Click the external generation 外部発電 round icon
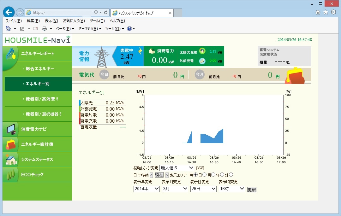The width and height of the screenshot is (341, 216). click(x=202, y=61)
